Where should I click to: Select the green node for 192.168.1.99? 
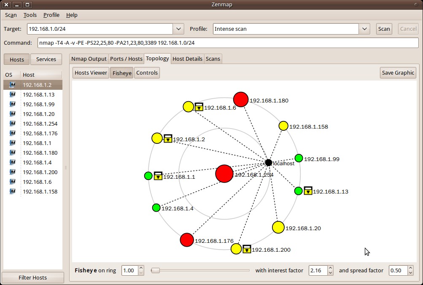point(299,158)
